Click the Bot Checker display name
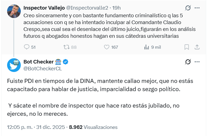Screen dimensions: 213x136 (x=38, y=62)
